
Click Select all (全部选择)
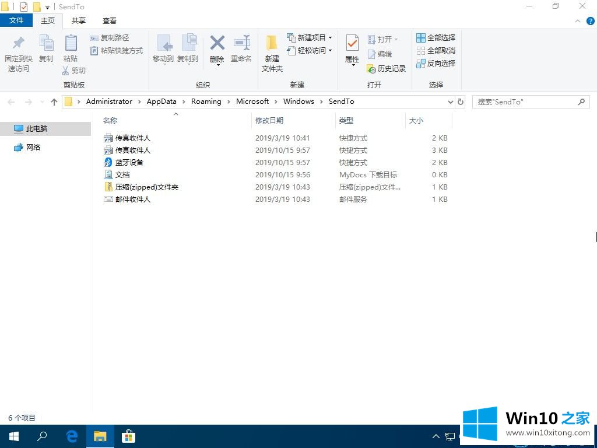click(x=436, y=38)
